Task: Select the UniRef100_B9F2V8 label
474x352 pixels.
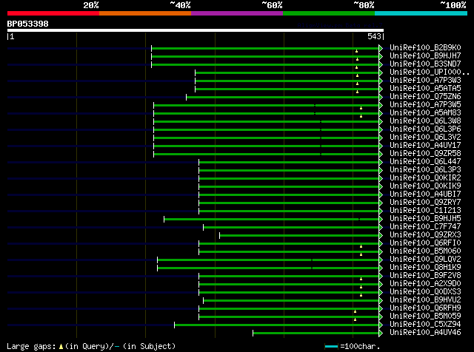Action: pos(425,276)
